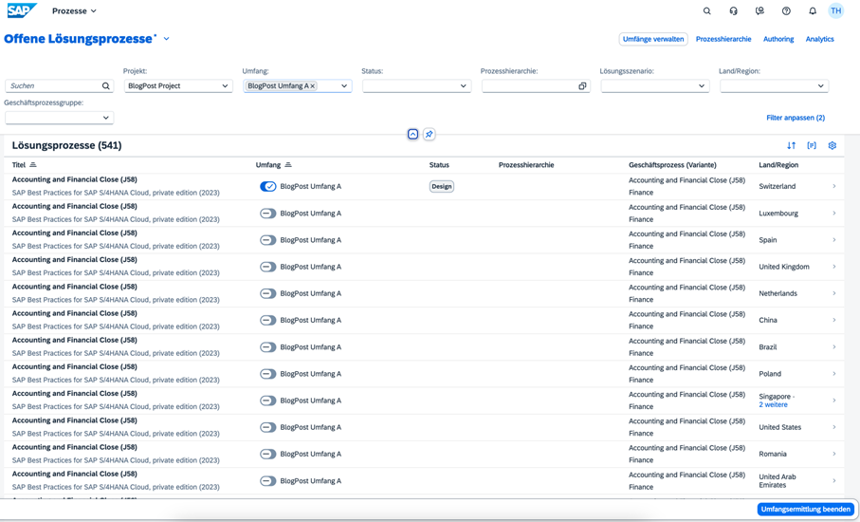This screenshot has width=860, height=522.
Task: Disable scope toggle for Switzerland row
Action: tap(268, 187)
